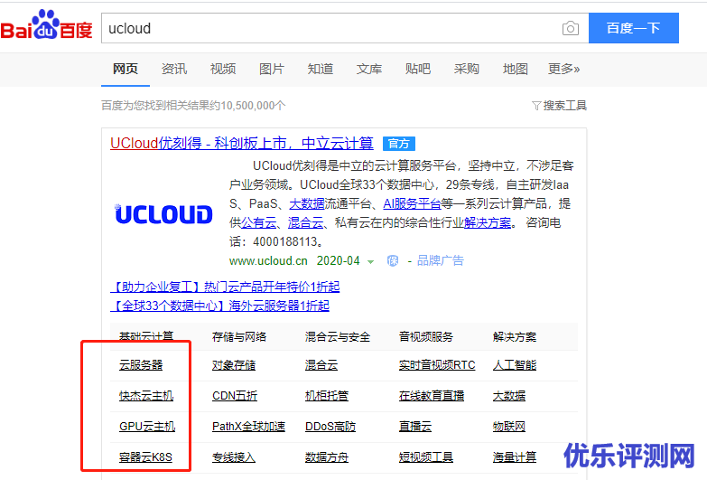Screen dimensions: 707x480
Task: Select the 网页 tab
Action: tap(125, 69)
